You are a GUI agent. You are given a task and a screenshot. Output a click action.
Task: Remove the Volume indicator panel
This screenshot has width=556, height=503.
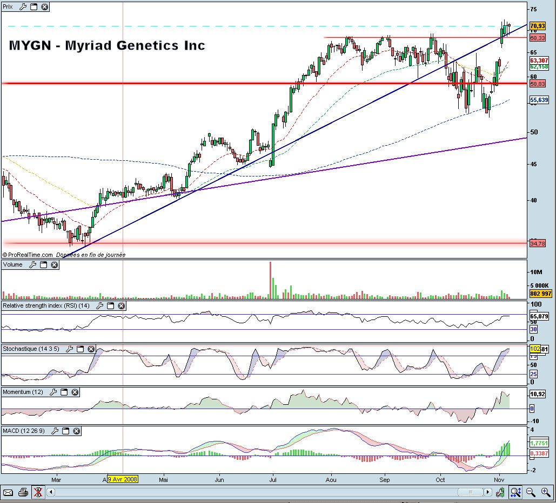pos(54,264)
